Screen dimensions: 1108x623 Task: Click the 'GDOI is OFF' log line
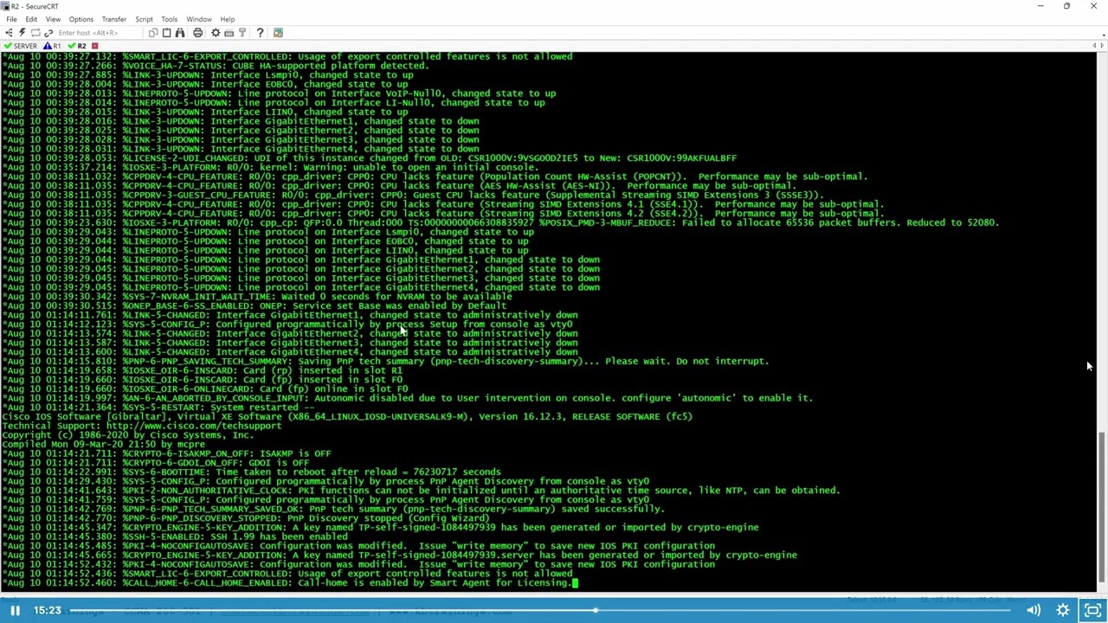tap(156, 463)
